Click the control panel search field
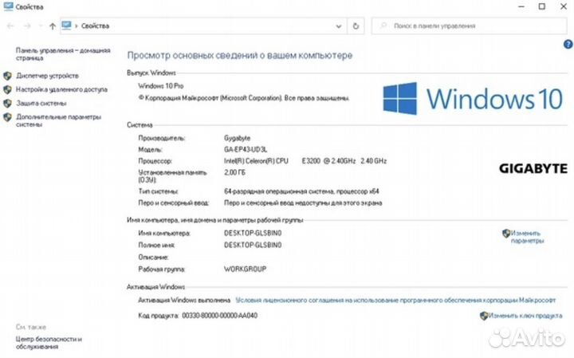Image resolution: width=574 pixels, height=358 pixels. tap(470, 26)
